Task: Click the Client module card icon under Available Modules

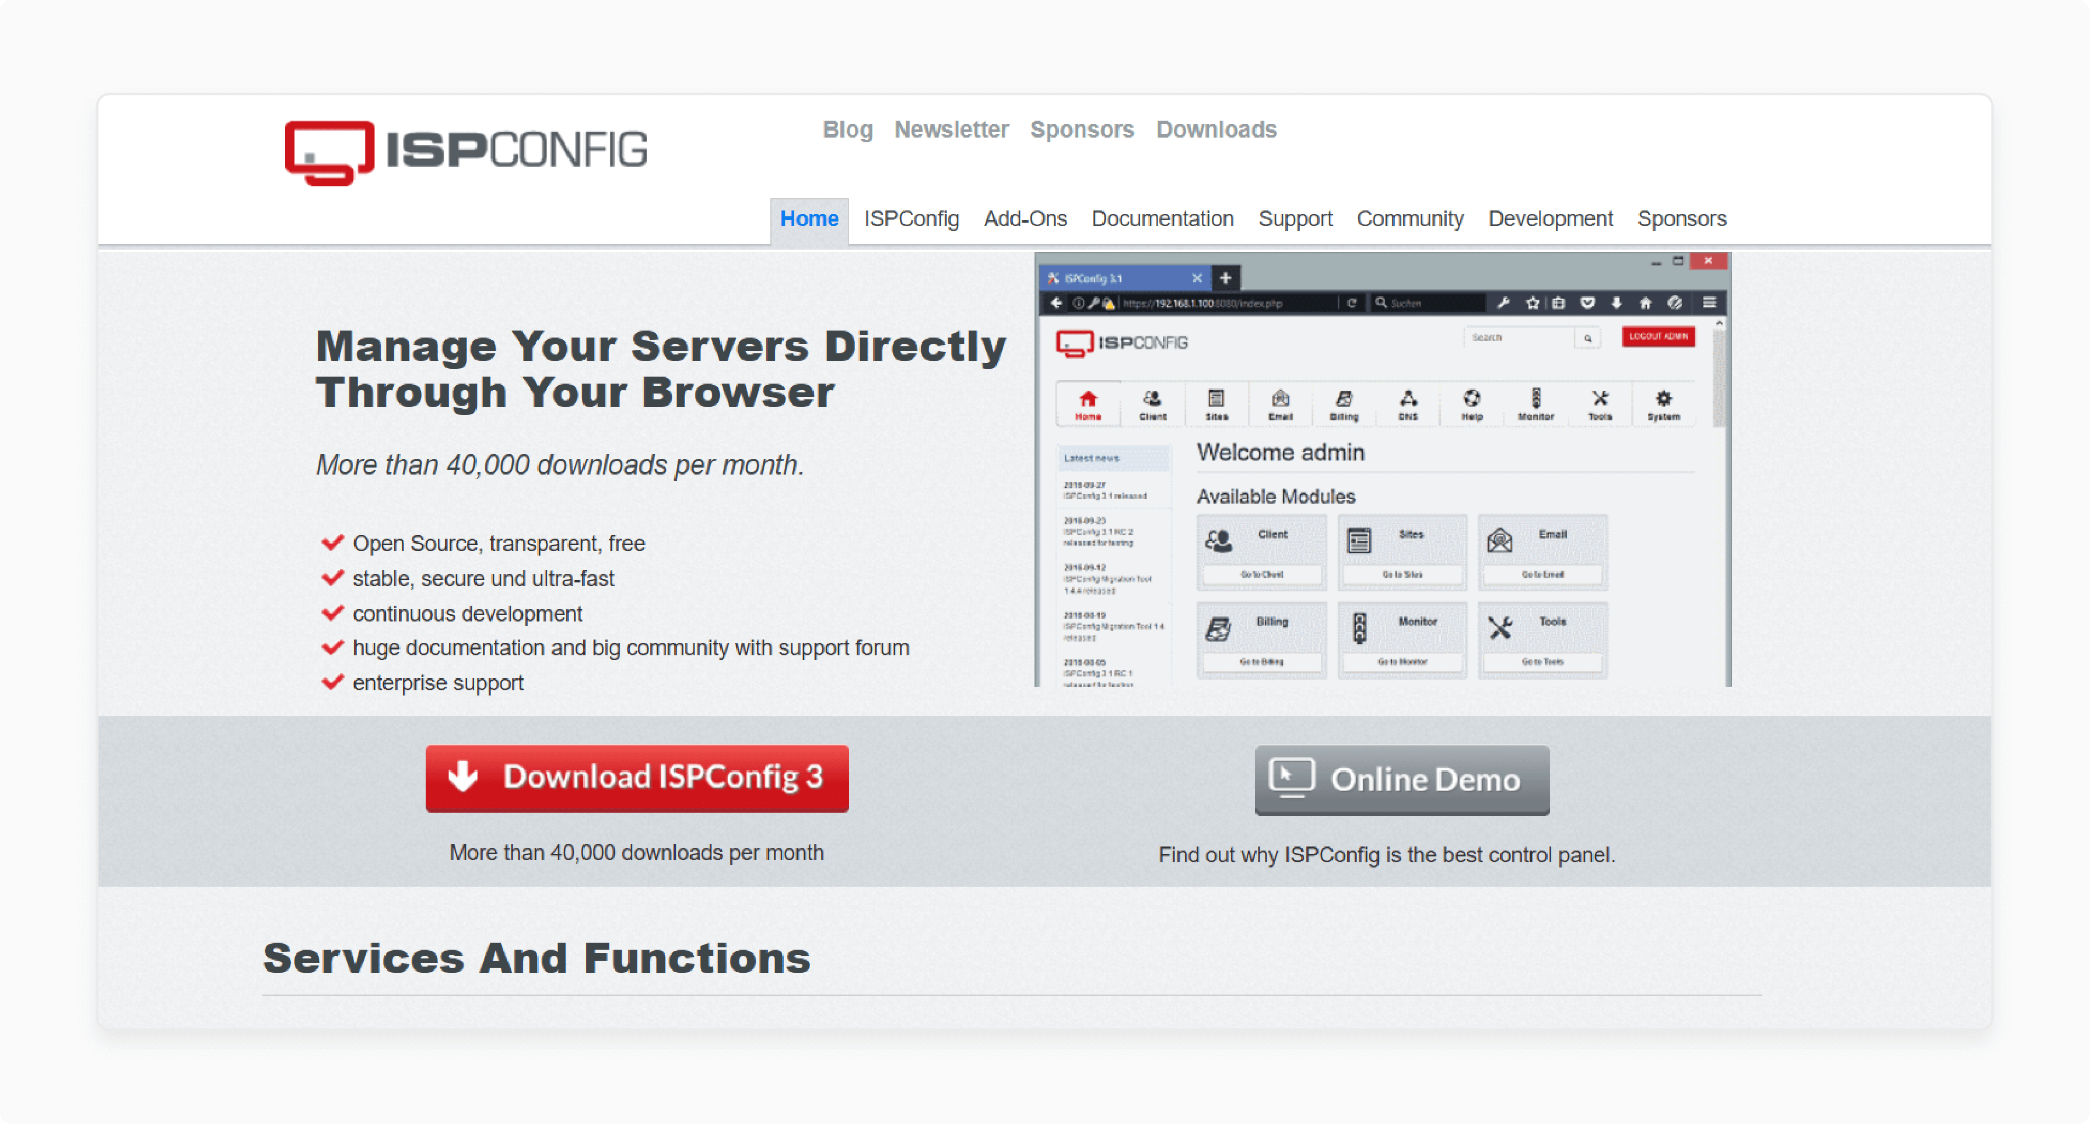Action: coord(1219,540)
